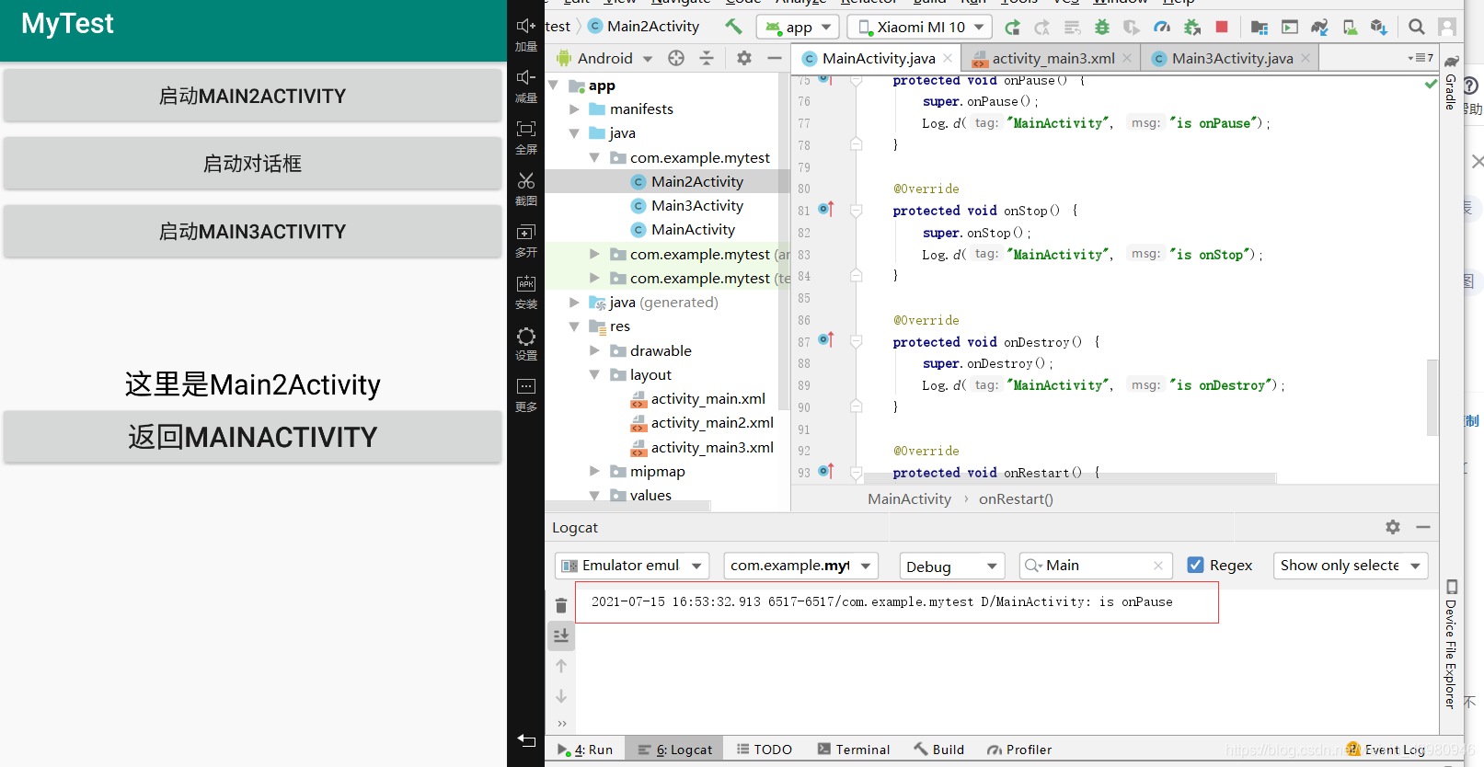Click the logcat search field containing Main
1484x767 pixels.
point(1095,566)
